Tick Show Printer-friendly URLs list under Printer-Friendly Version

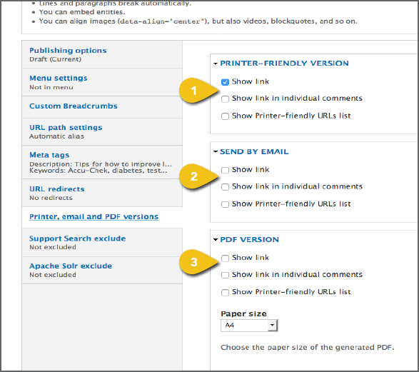click(x=225, y=116)
